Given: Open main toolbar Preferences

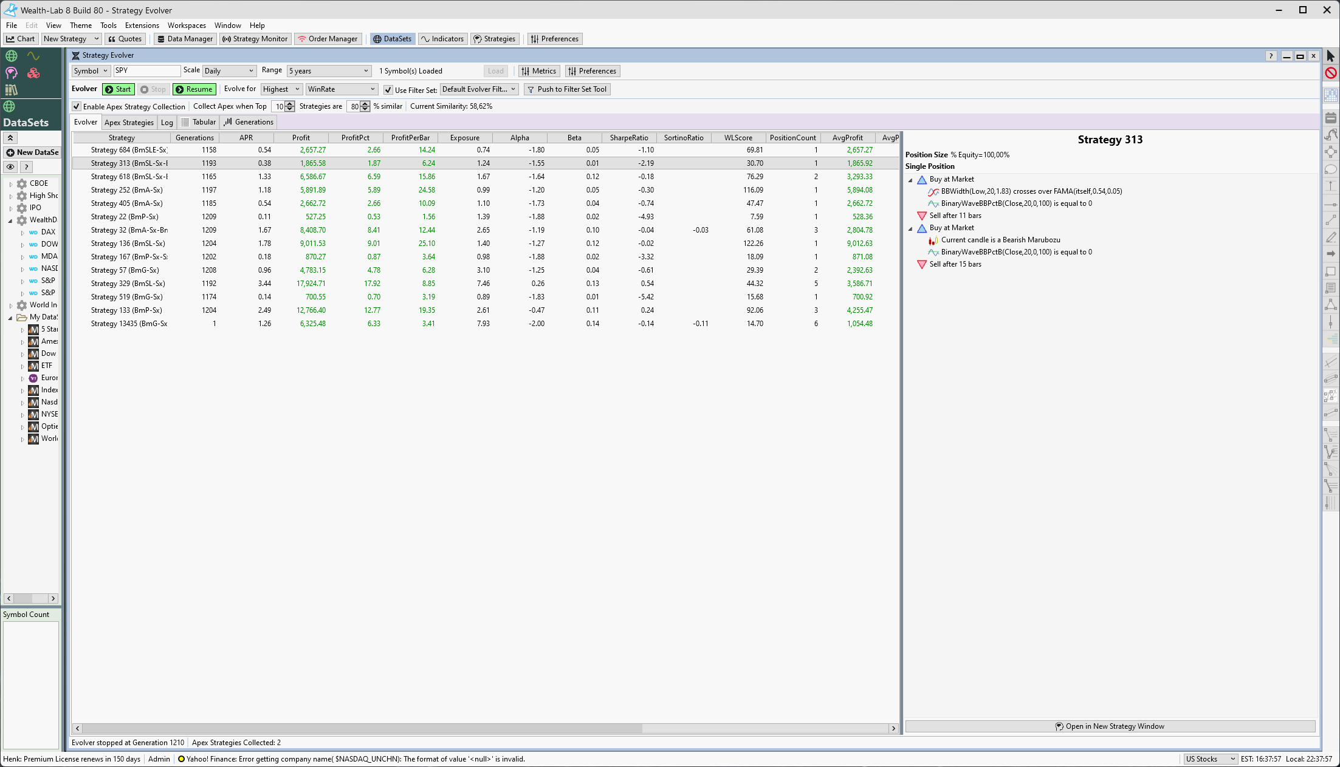Looking at the screenshot, I should point(555,39).
